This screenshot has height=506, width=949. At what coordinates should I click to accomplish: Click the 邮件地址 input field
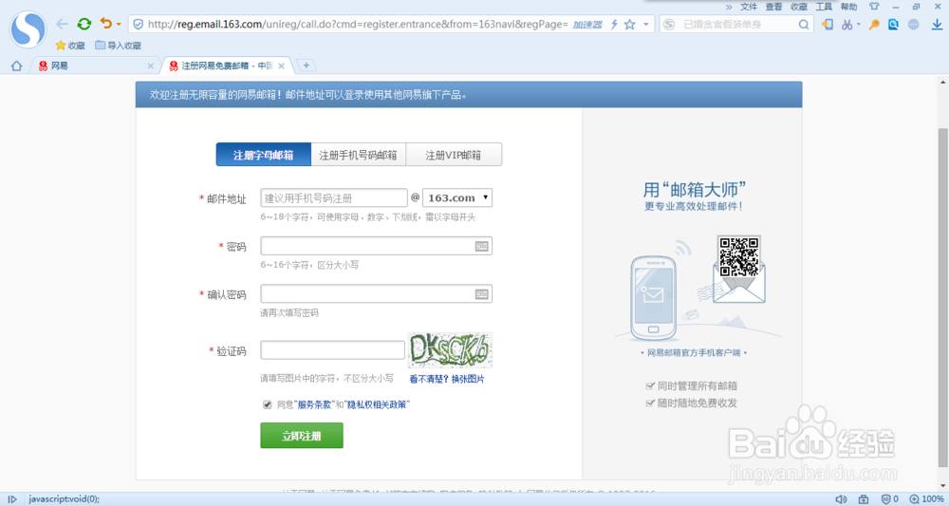(x=334, y=197)
